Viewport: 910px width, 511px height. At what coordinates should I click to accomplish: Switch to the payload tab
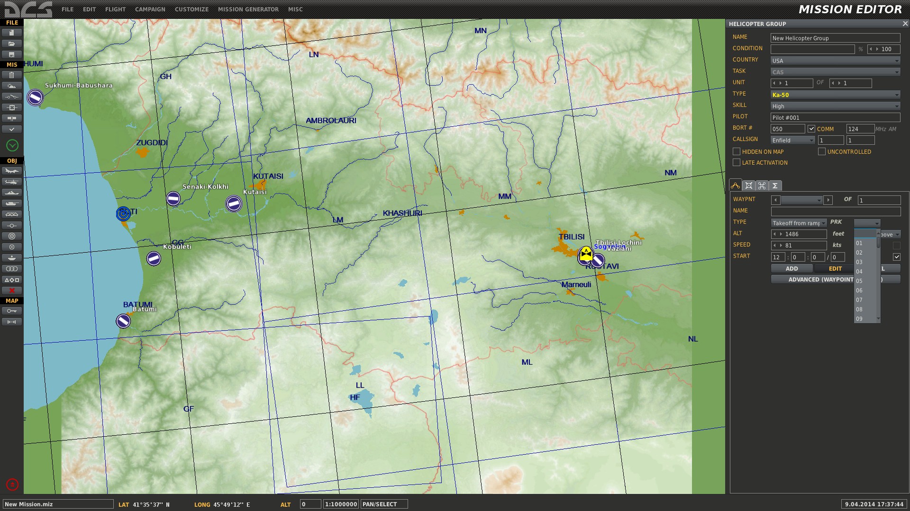(x=748, y=185)
